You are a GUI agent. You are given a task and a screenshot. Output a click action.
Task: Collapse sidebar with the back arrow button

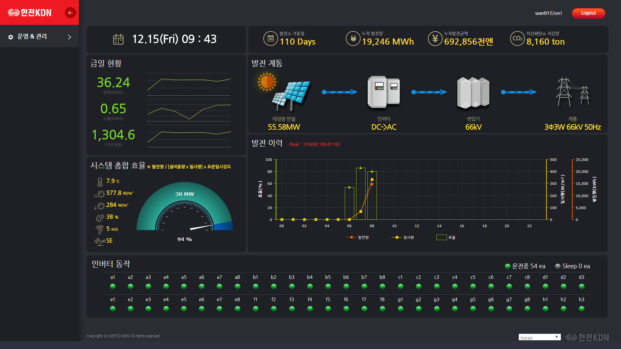[71, 13]
